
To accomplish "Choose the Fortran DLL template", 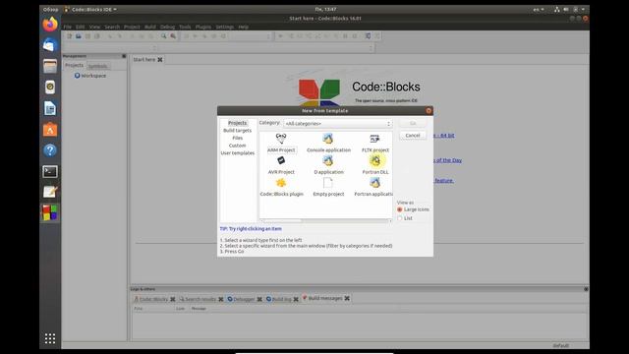I will pos(375,165).
